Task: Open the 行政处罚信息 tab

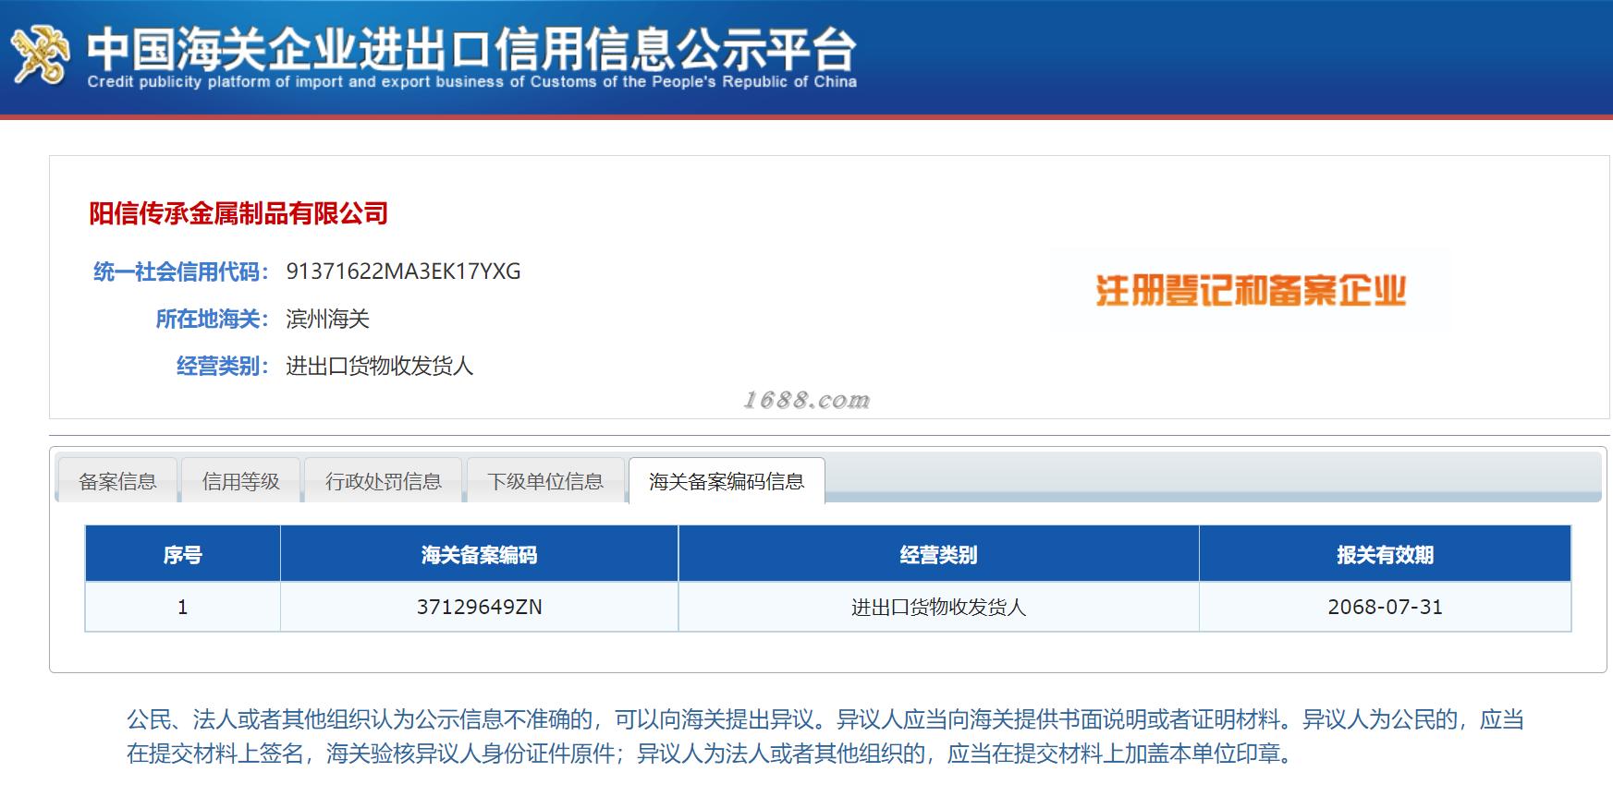Action: 383,481
